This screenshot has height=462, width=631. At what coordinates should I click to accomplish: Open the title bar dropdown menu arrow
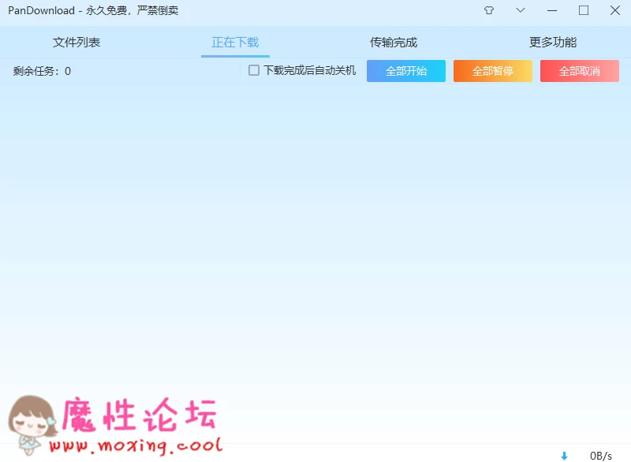521,10
